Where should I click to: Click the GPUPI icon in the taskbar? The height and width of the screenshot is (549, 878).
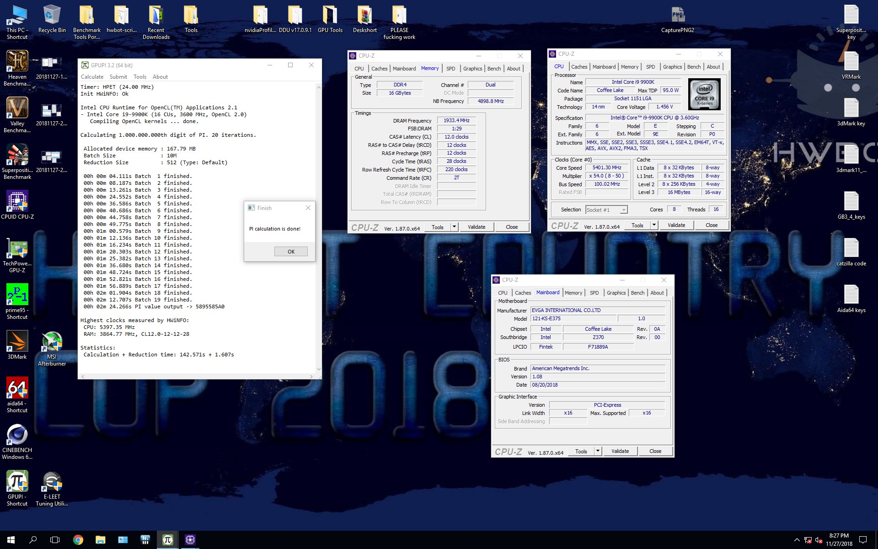click(167, 540)
